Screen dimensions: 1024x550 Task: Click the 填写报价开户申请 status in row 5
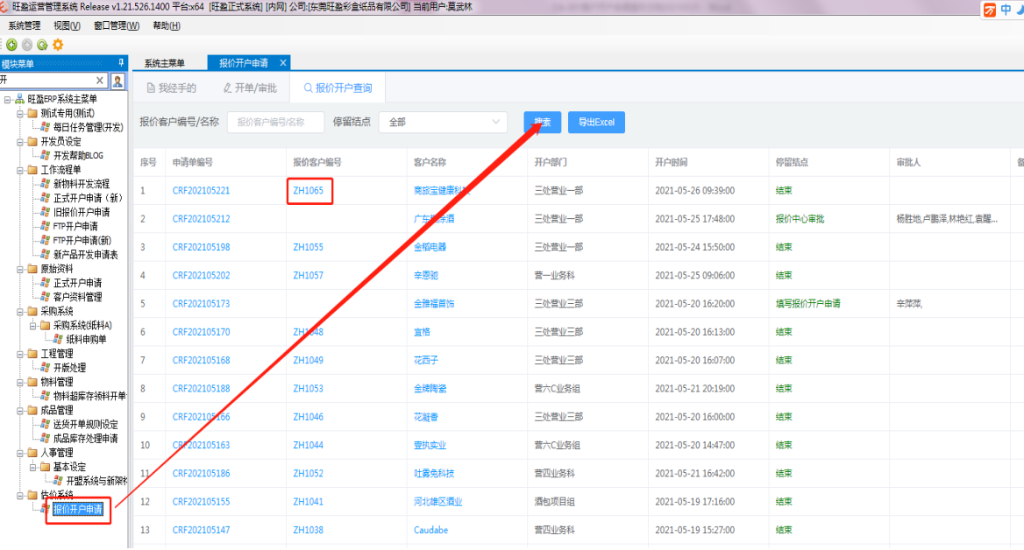click(x=807, y=303)
